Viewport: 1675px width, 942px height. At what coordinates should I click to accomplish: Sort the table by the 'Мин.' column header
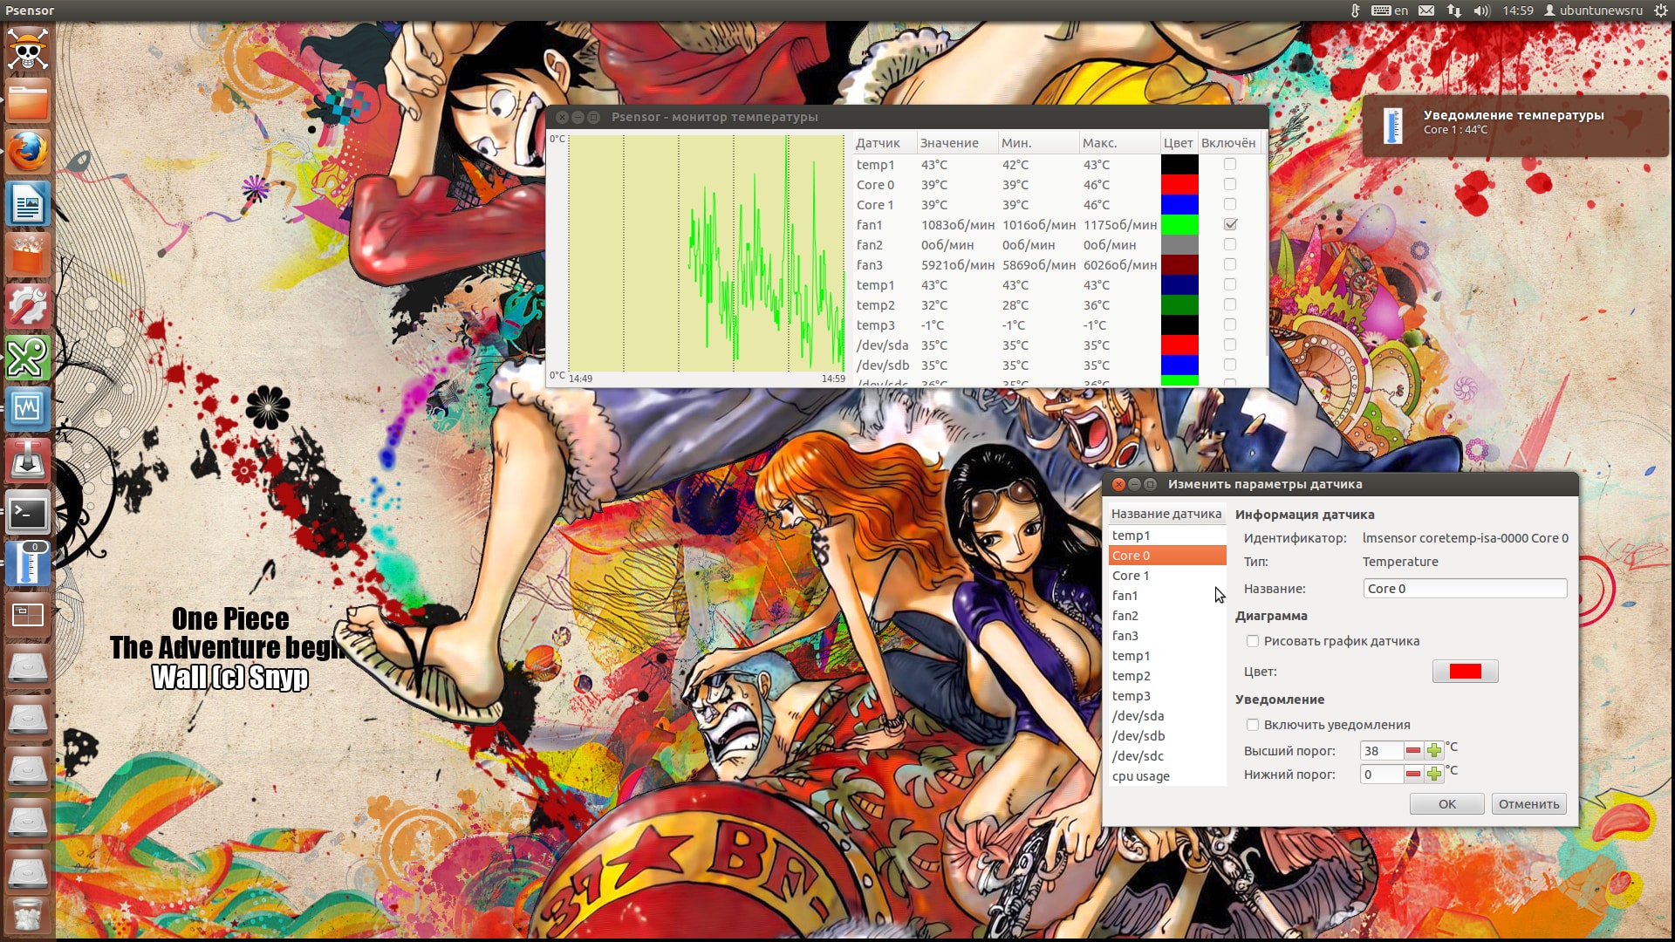[1037, 143]
